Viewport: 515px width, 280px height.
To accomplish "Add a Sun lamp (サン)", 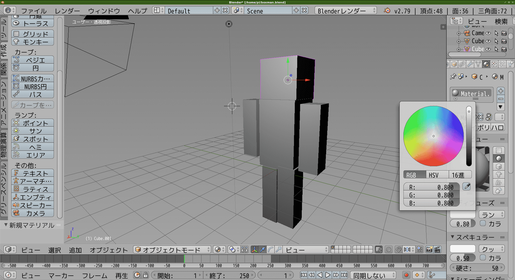I will pos(33,131).
